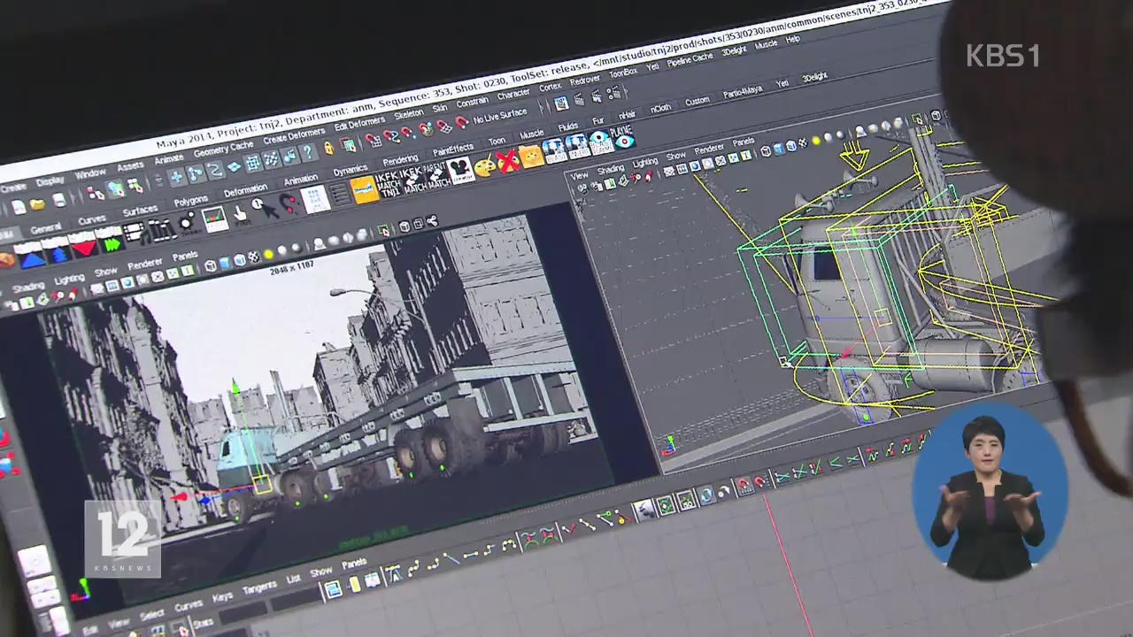This screenshot has width=1133, height=637.
Task: Open the Constrain menu
Action: [472, 103]
